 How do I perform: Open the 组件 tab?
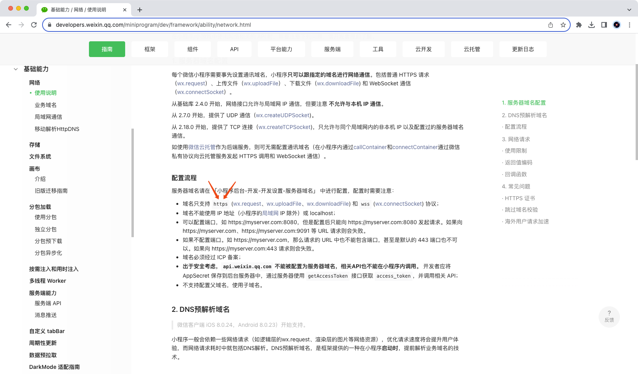[193, 49]
